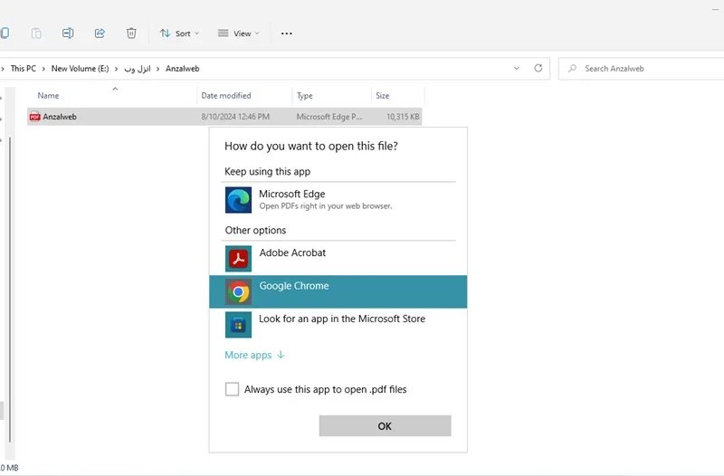Open the See more ellipsis menu
This screenshot has height=476, width=724.
click(x=286, y=33)
